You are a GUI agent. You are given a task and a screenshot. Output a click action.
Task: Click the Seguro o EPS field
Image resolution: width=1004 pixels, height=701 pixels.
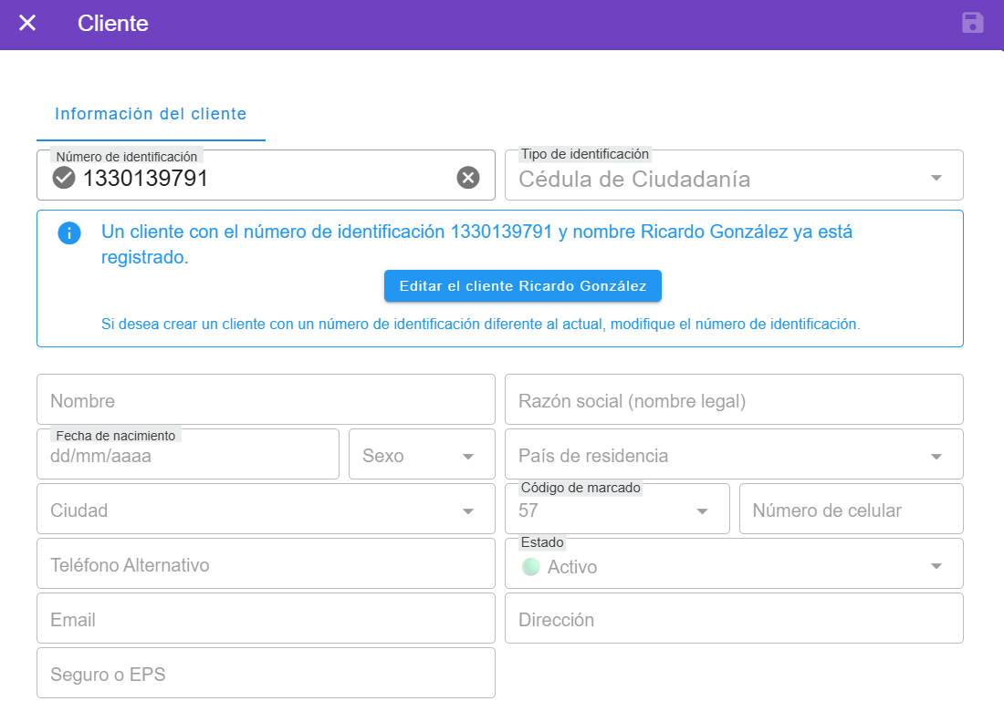[265, 675]
